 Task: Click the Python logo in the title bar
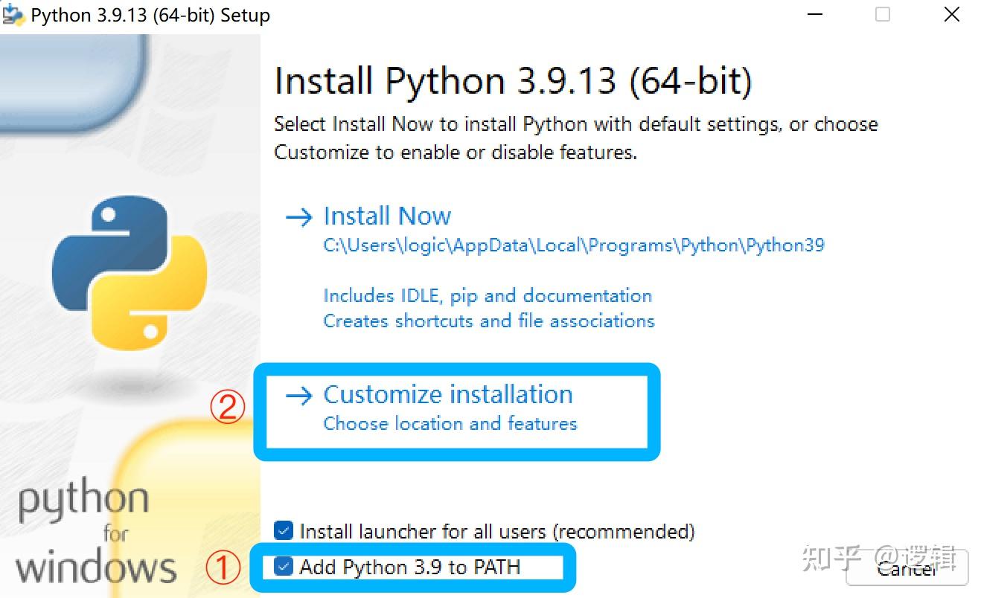(x=13, y=13)
